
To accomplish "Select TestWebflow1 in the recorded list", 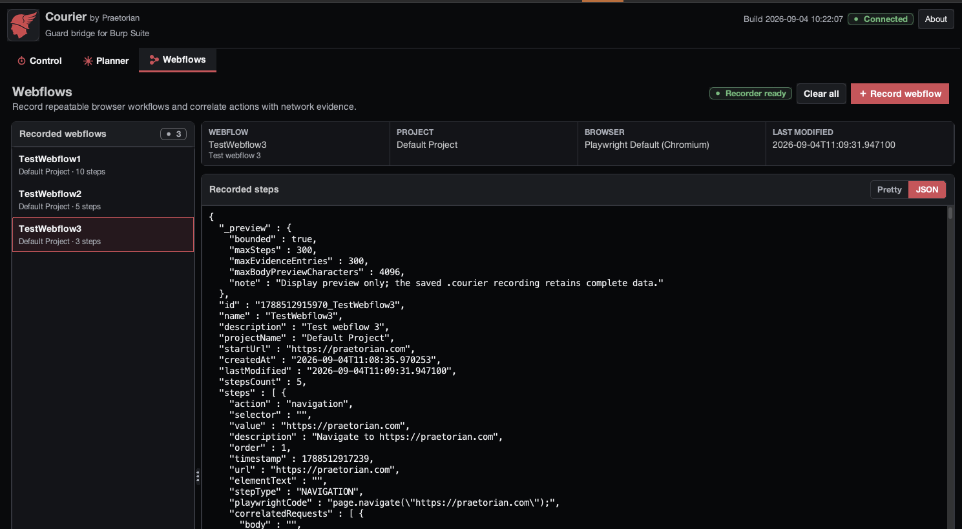I will coord(103,165).
